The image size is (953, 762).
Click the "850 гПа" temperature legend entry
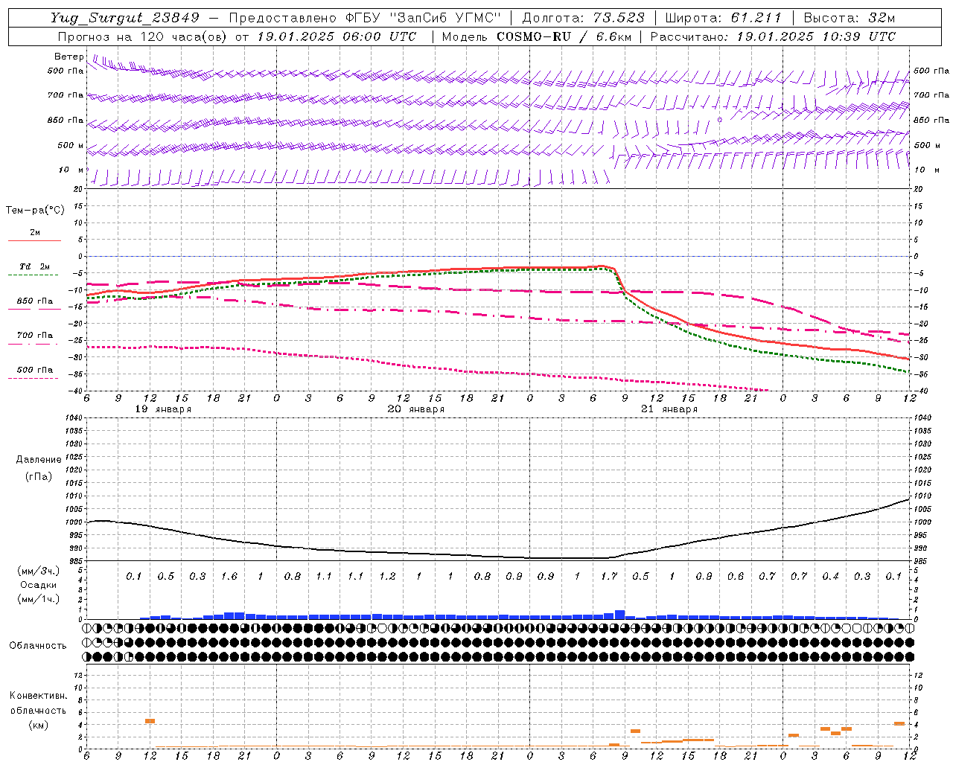[35, 301]
